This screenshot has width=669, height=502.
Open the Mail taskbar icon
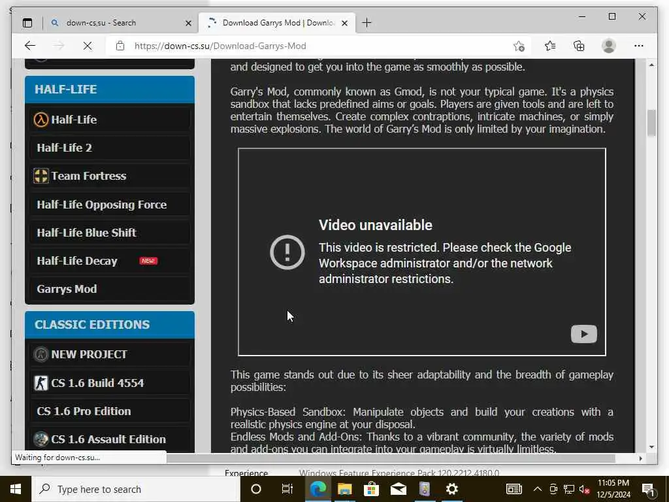pyautogui.click(x=399, y=489)
